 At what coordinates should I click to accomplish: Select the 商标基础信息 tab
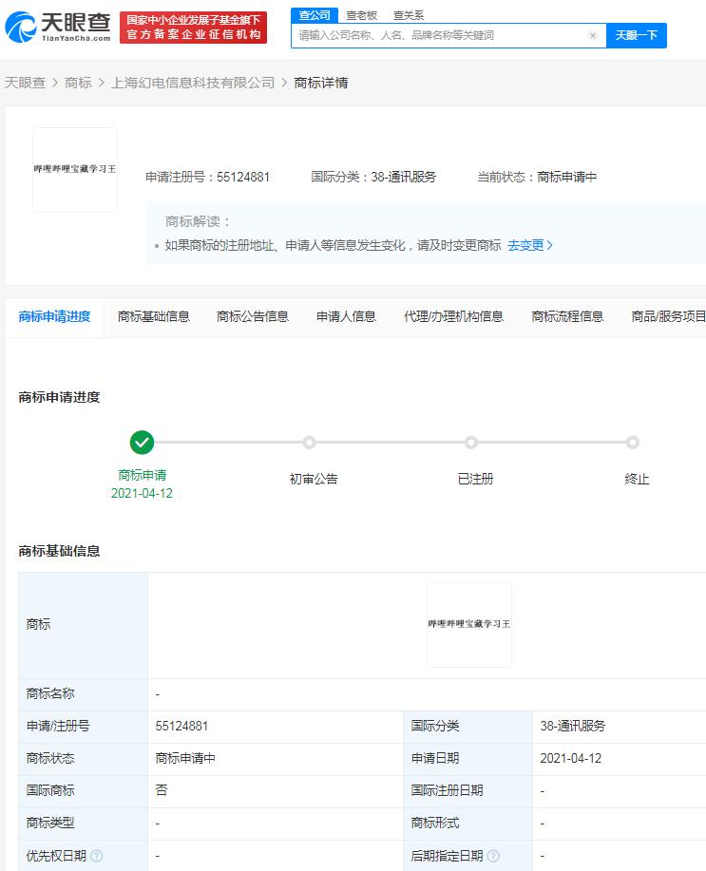click(153, 316)
